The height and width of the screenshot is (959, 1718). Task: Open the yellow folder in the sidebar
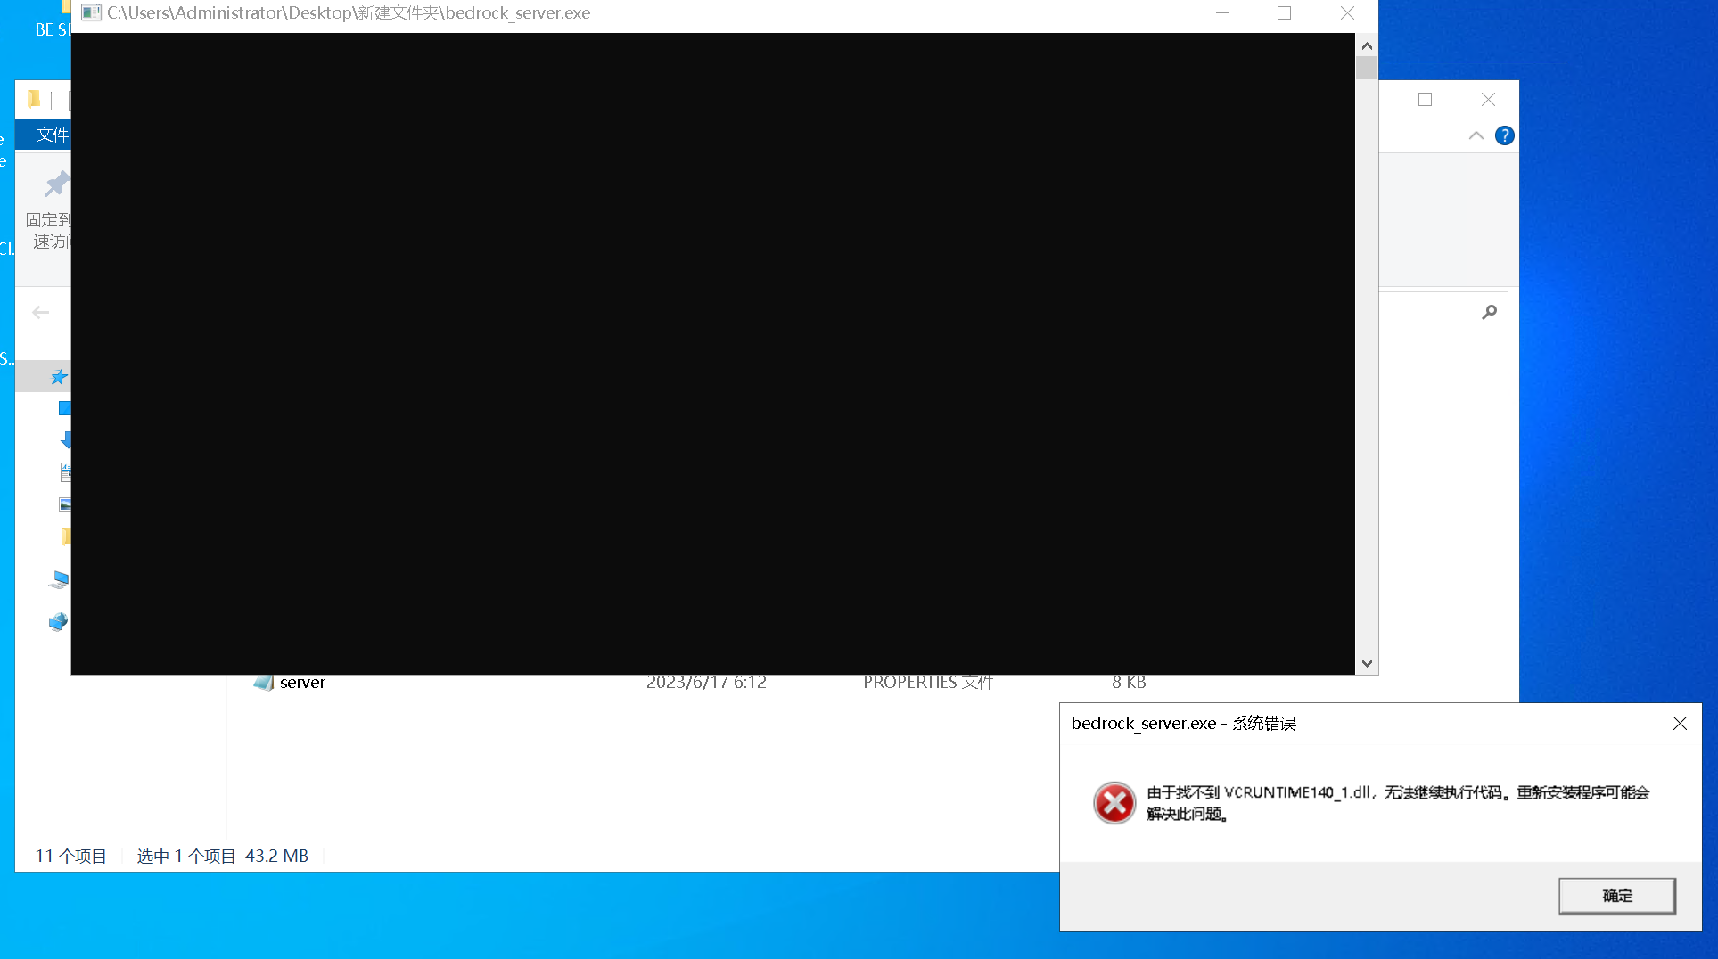(65, 536)
